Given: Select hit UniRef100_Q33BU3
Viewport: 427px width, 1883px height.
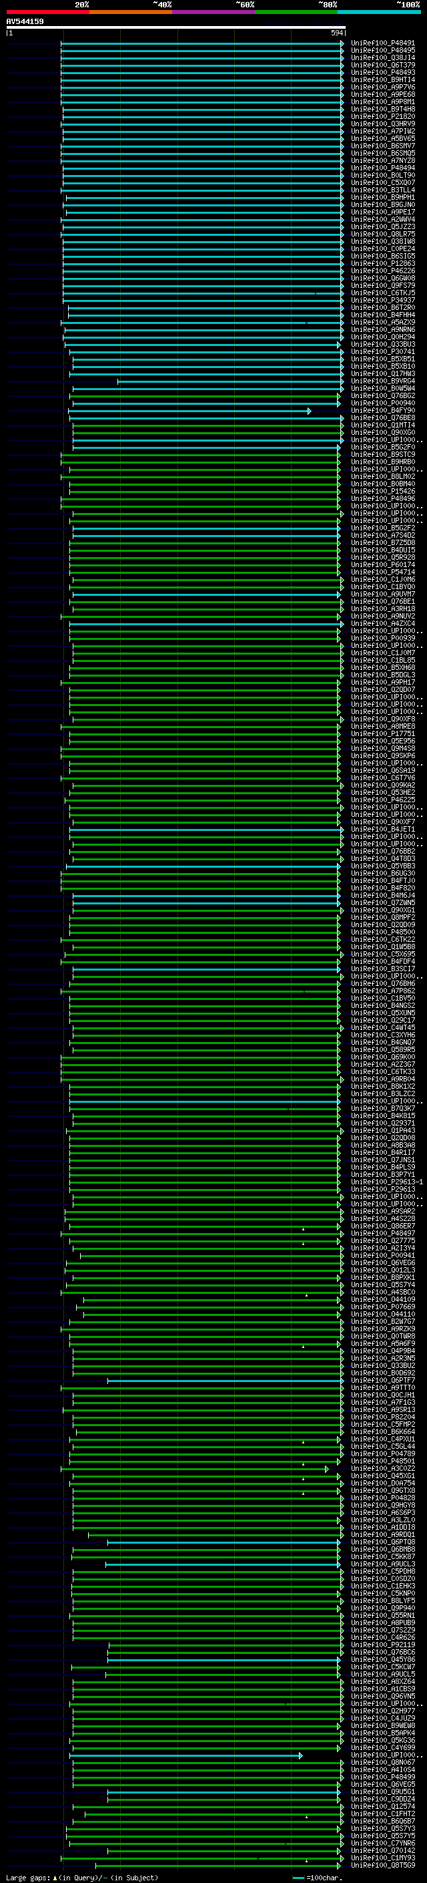Looking at the screenshot, I should point(382,344).
